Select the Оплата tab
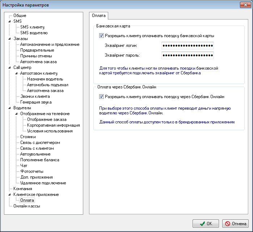This screenshot has height=232, width=253. click(x=98, y=16)
